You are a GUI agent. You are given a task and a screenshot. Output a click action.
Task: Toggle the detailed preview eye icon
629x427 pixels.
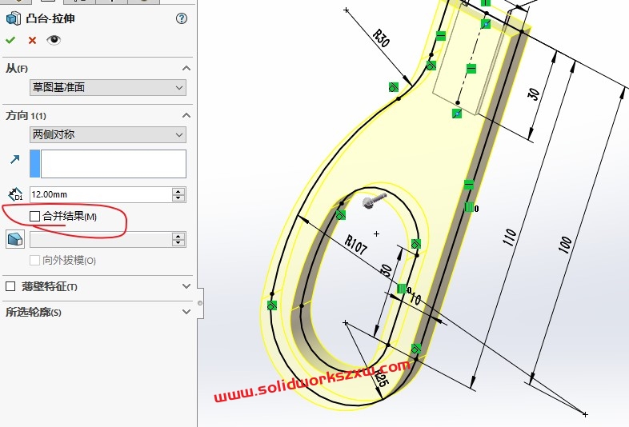coord(54,40)
